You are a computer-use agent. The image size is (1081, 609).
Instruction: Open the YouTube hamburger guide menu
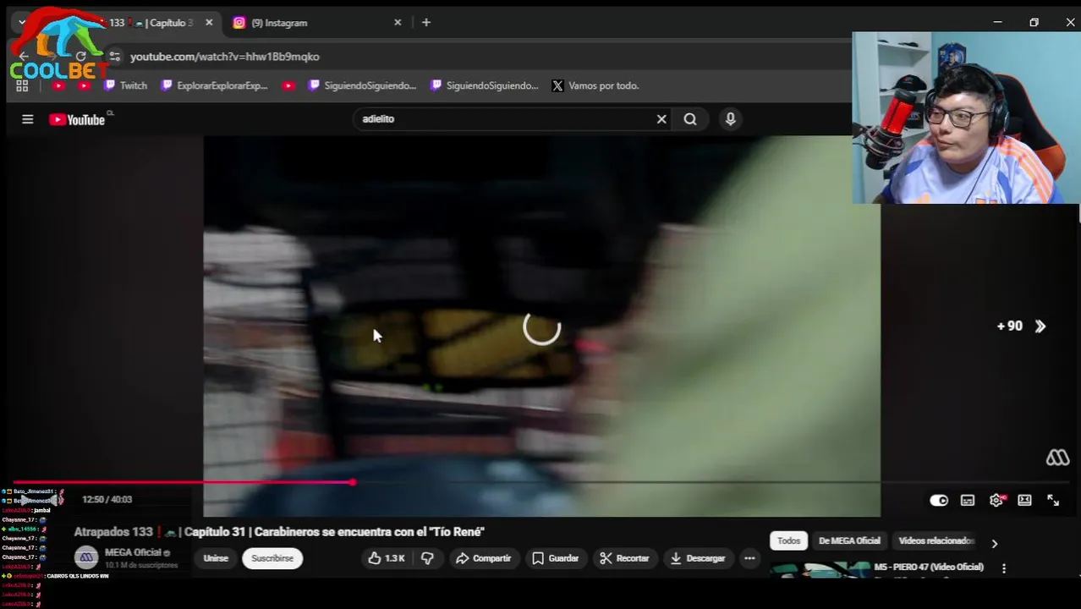pos(27,119)
